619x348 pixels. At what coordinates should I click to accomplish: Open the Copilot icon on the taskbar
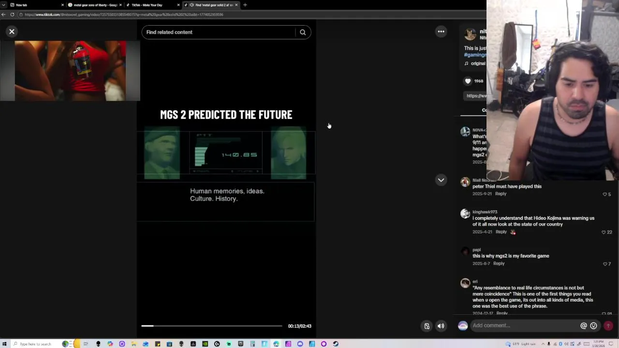pos(110,344)
